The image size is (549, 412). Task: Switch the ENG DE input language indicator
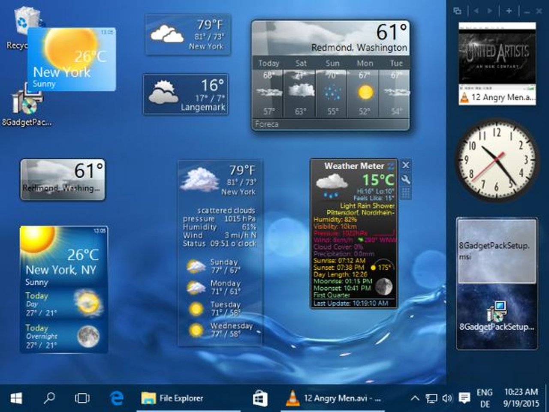click(x=485, y=398)
